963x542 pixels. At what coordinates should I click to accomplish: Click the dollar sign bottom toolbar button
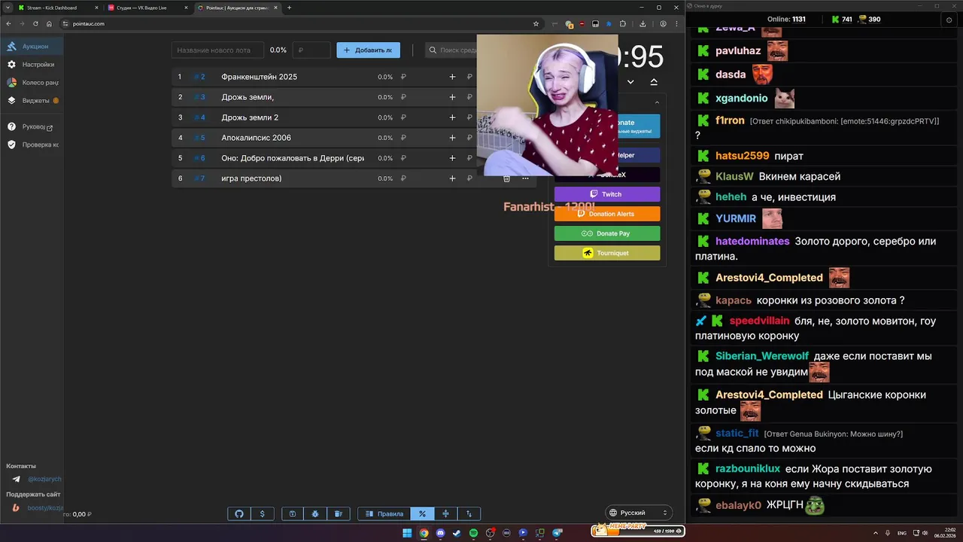click(x=262, y=513)
